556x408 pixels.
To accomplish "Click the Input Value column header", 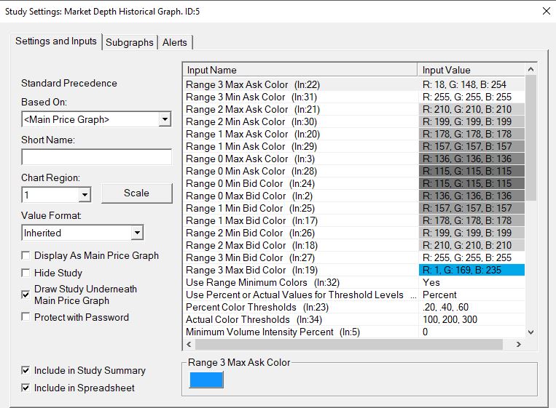I will 471,70.
